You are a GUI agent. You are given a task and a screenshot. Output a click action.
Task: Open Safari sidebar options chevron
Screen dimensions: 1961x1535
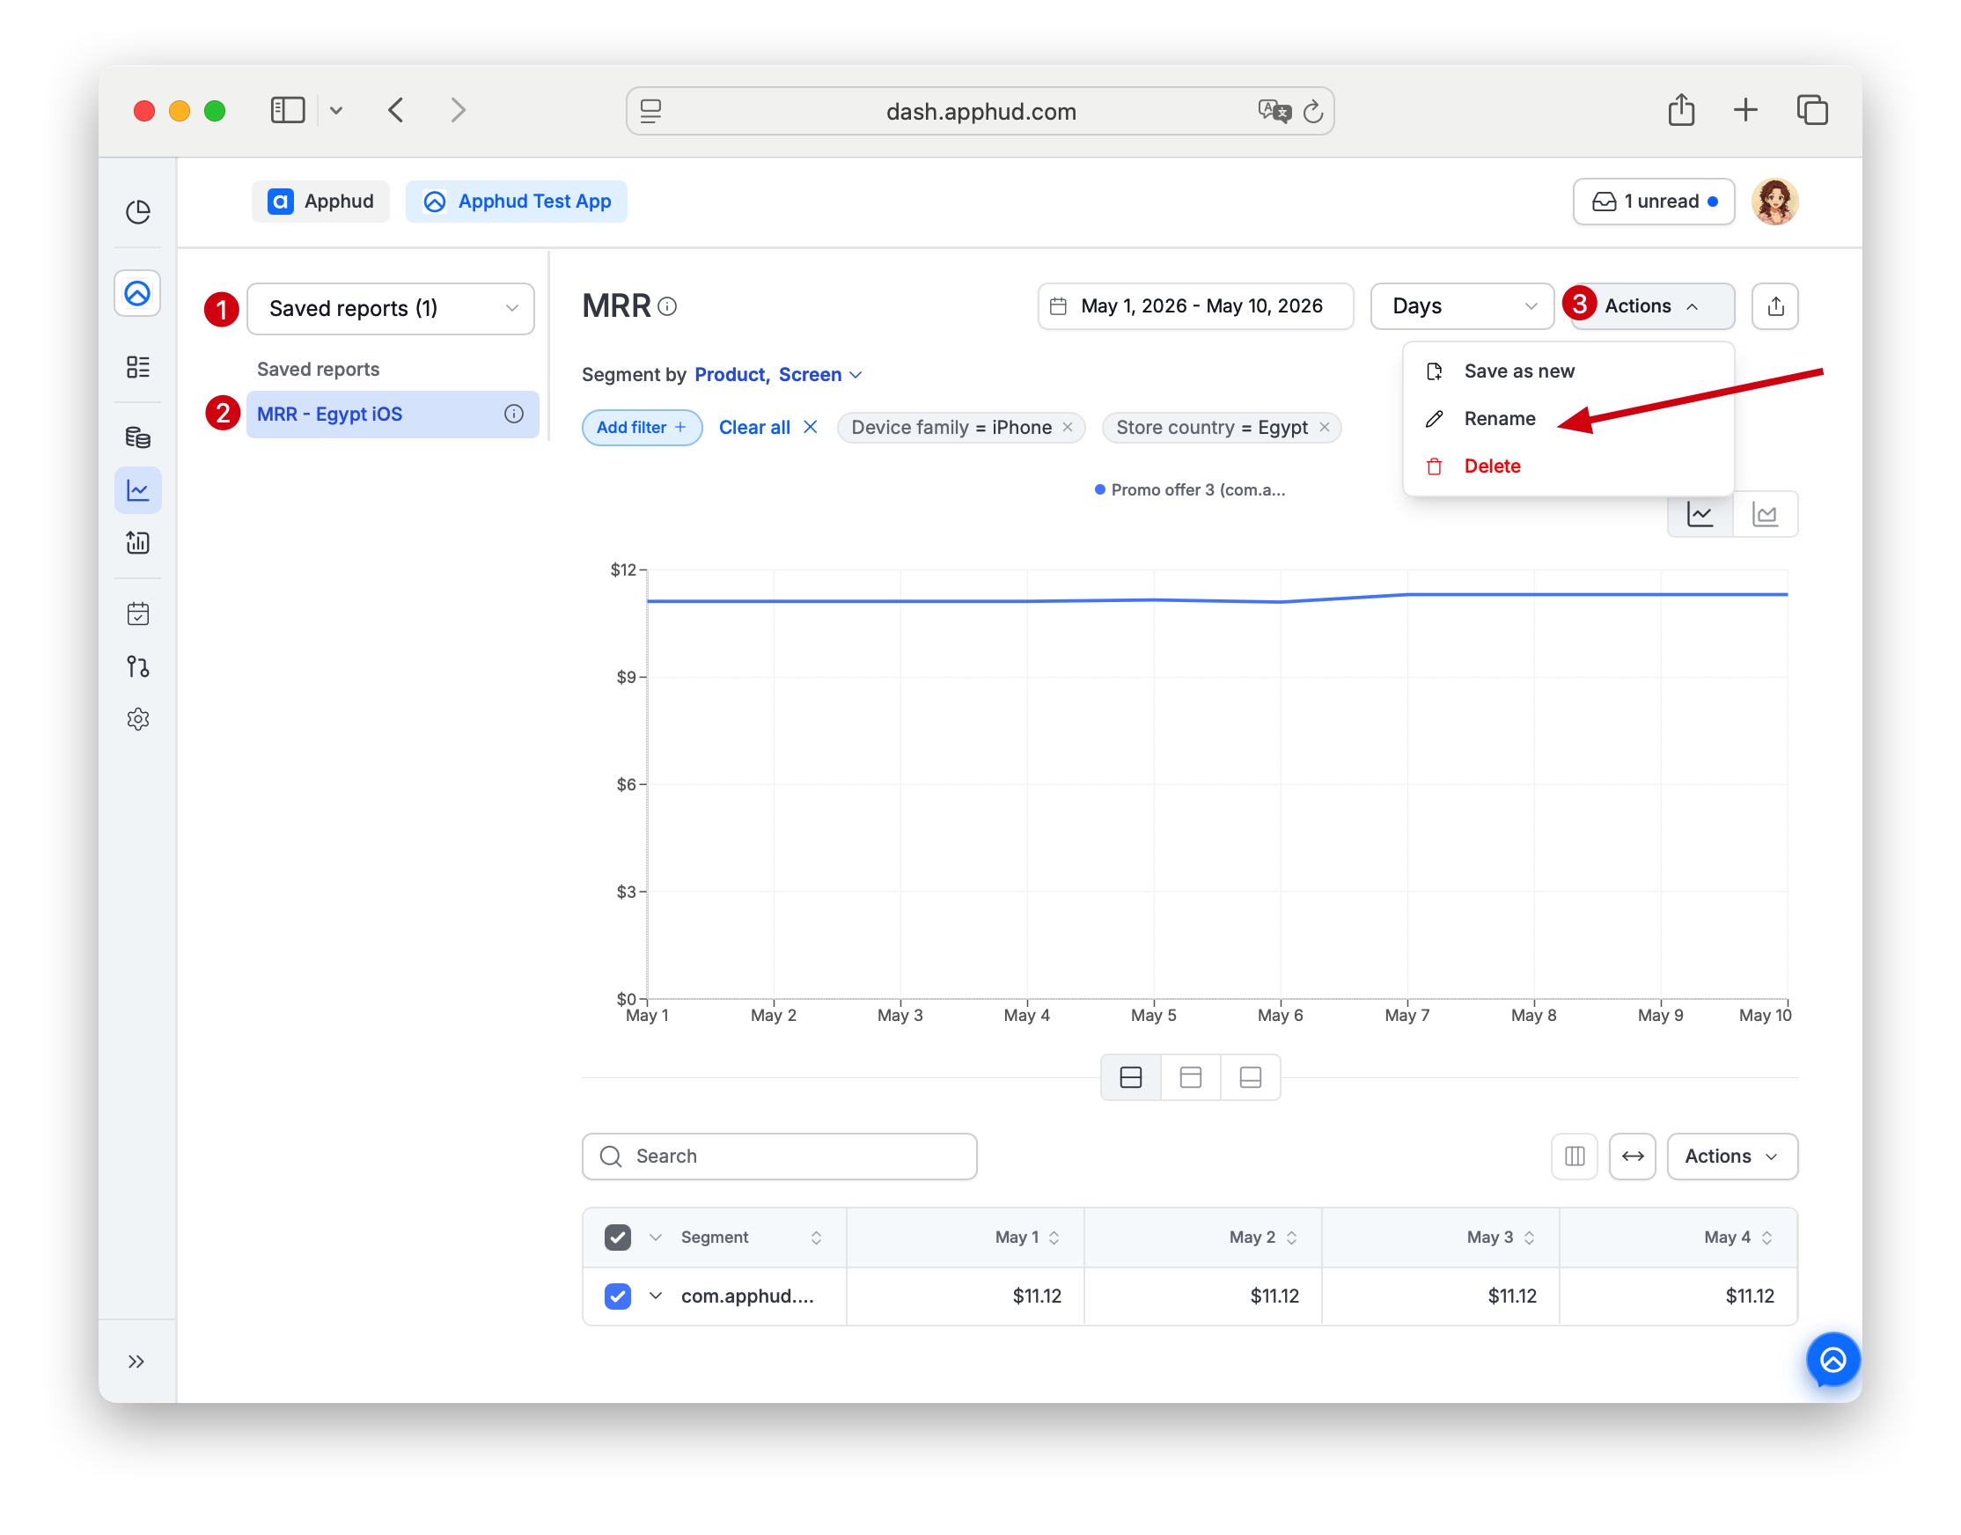coord(336,111)
